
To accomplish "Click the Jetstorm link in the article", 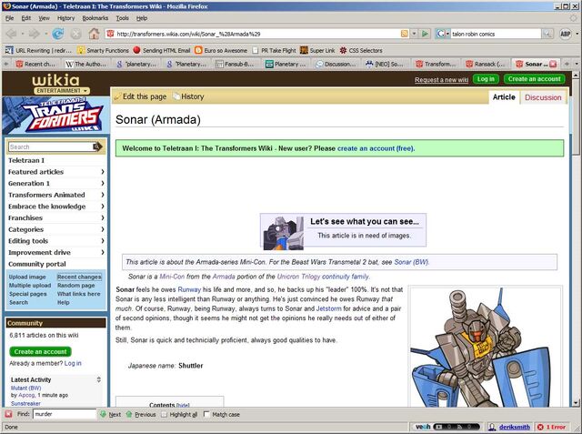I will (328, 308).
